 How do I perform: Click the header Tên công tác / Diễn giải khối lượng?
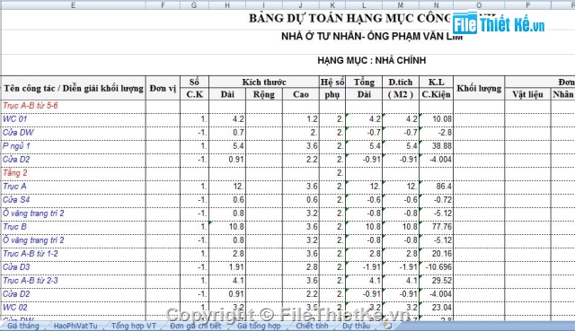[74, 88]
